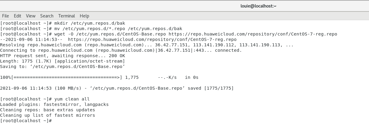Click the louie@localhost:~ window title
The height and width of the screenshot is (136, 369).
coord(258,6)
